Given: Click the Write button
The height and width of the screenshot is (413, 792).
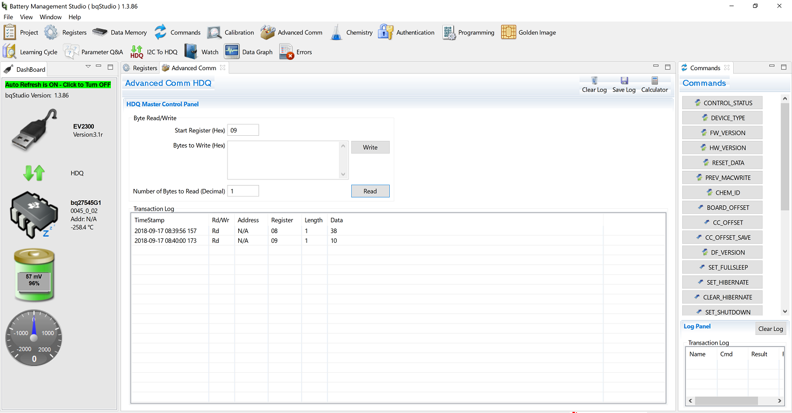Looking at the screenshot, I should click(371, 147).
